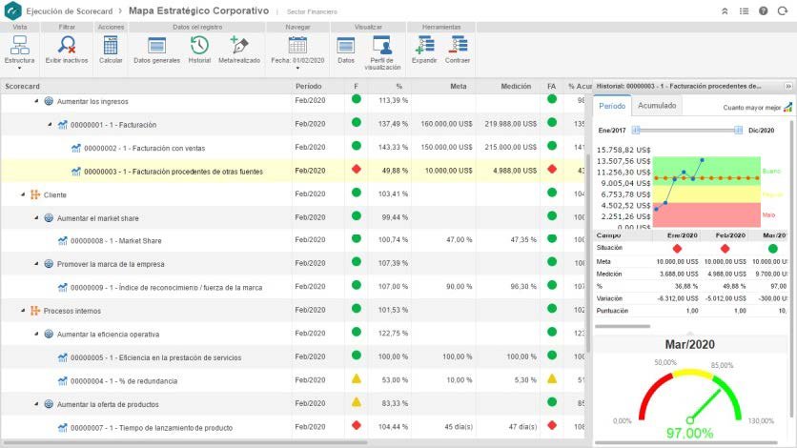This screenshot has width=797, height=448.
Task: Switch to the Acumulado tab
Action: [x=657, y=106]
